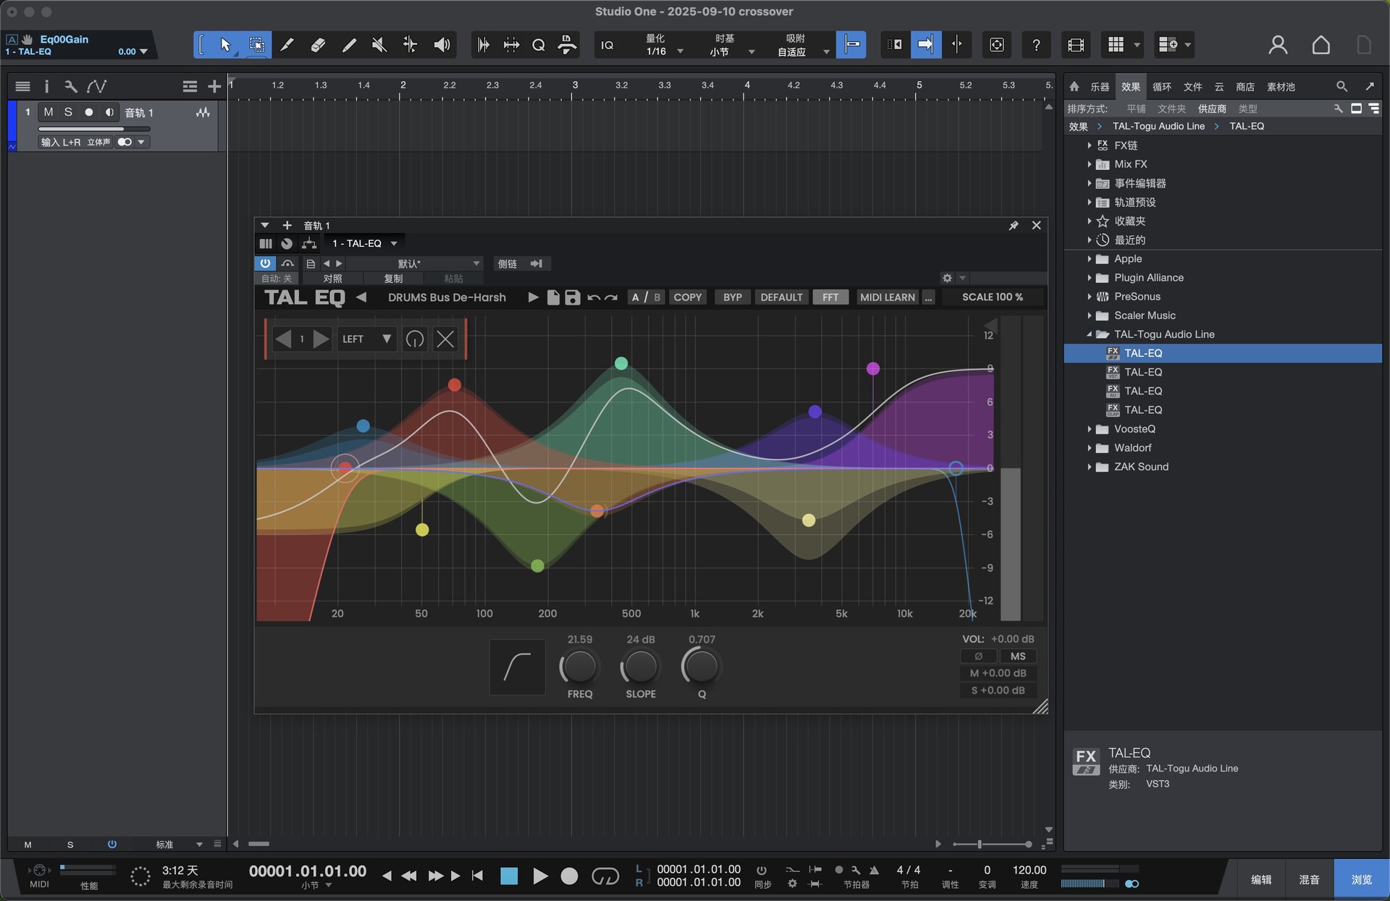Go to the Start page home icon
This screenshot has height=901, width=1390.
click(1320, 45)
